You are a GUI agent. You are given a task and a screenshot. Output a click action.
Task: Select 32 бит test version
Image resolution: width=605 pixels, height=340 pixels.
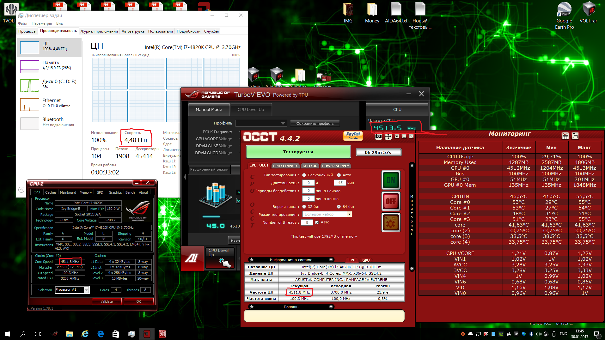point(304,207)
